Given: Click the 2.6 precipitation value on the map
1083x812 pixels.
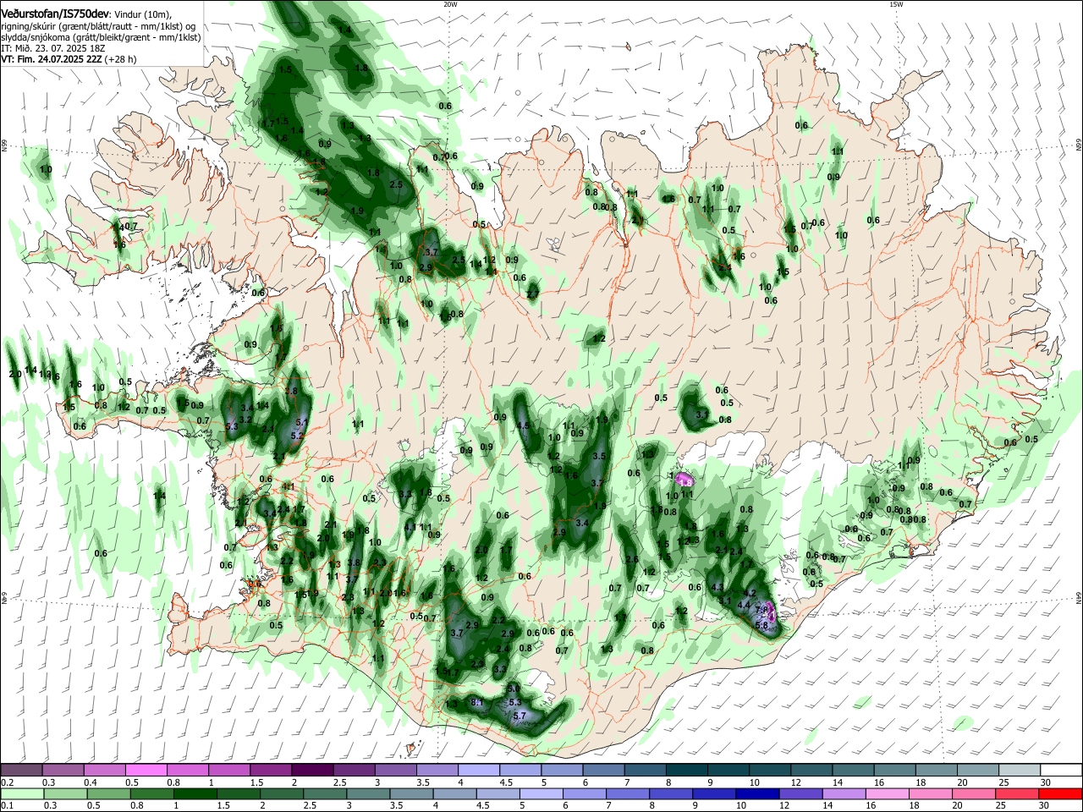Looking at the screenshot, I should [x=631, y=560].
